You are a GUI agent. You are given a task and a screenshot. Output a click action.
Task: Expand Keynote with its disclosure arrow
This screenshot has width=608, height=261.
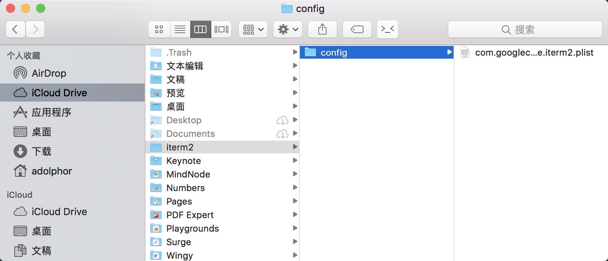point(295,160)
